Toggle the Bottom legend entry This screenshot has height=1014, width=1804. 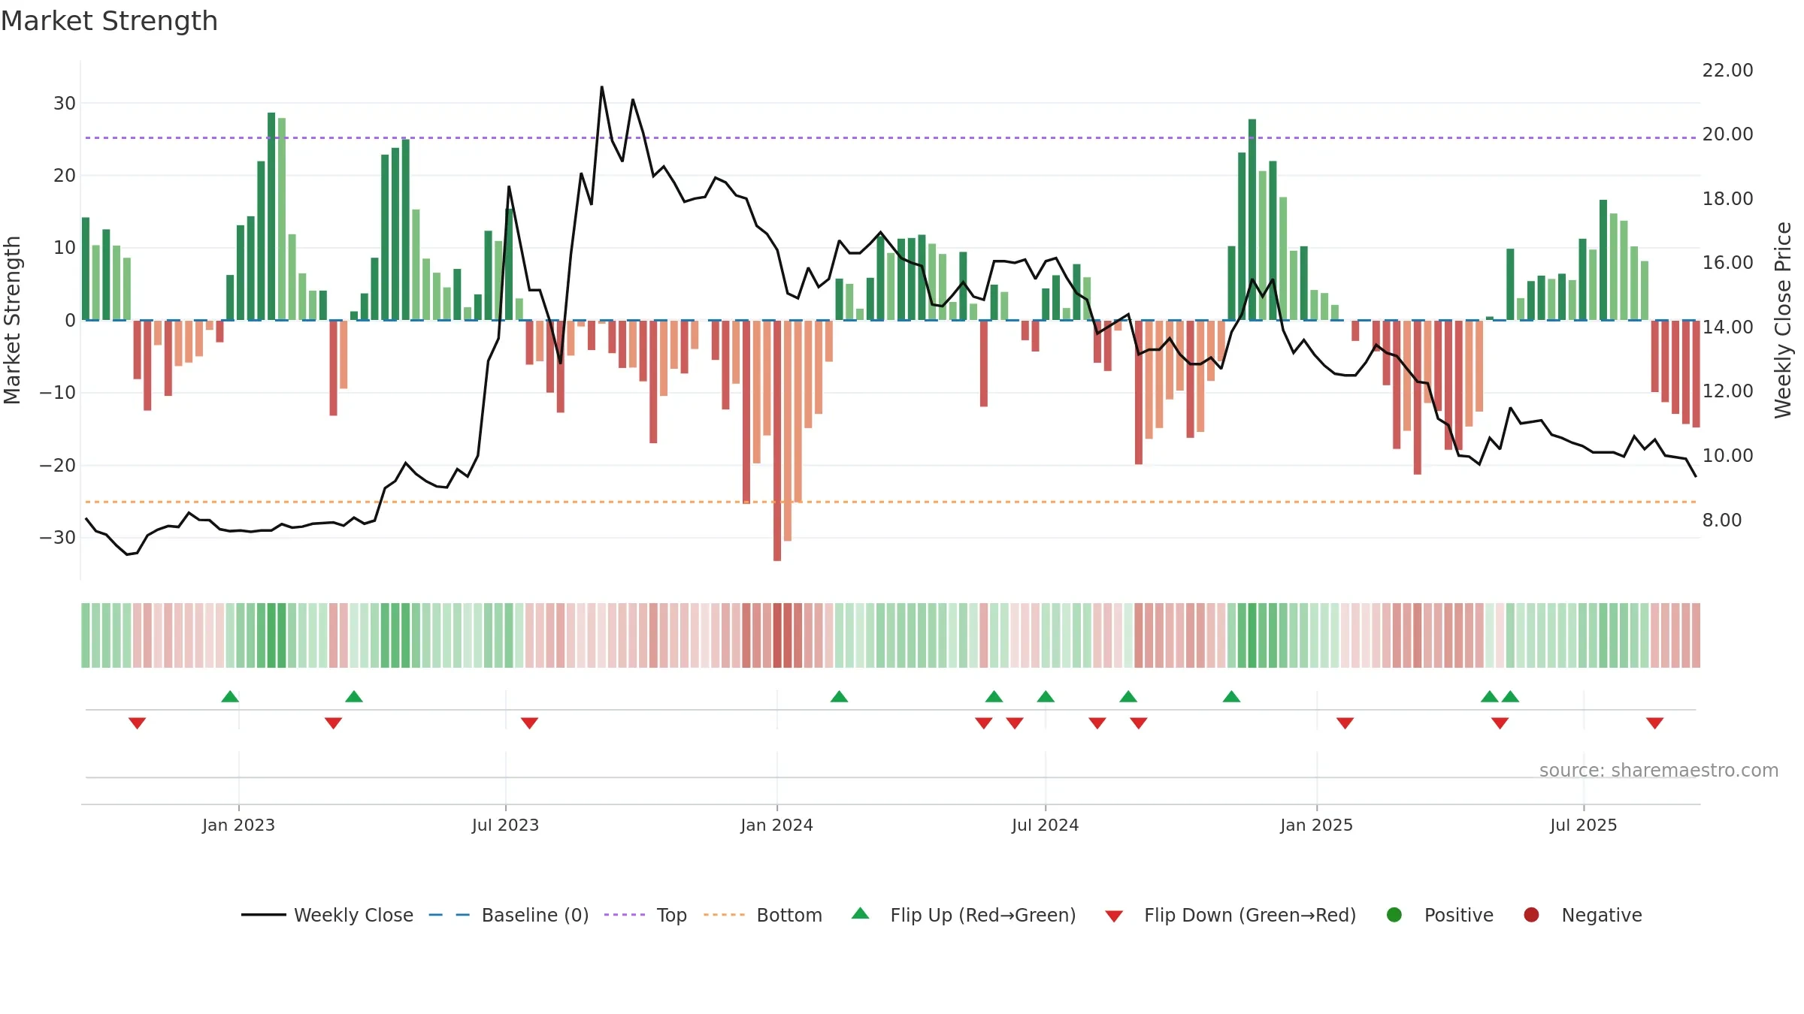click(763, 915)
